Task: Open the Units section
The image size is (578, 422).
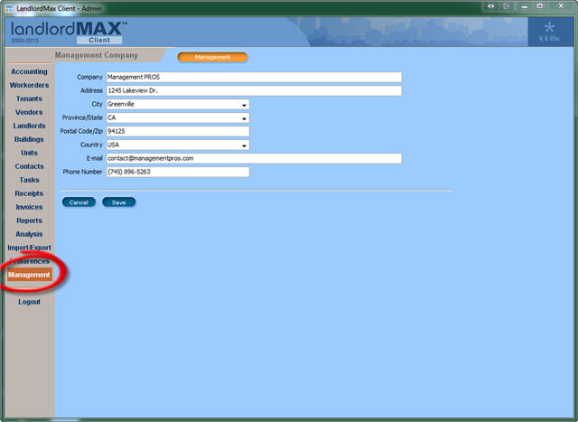Action: click(29, 153)
